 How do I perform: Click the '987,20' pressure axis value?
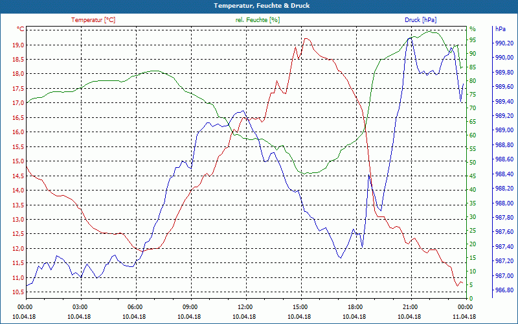point(504,261)
